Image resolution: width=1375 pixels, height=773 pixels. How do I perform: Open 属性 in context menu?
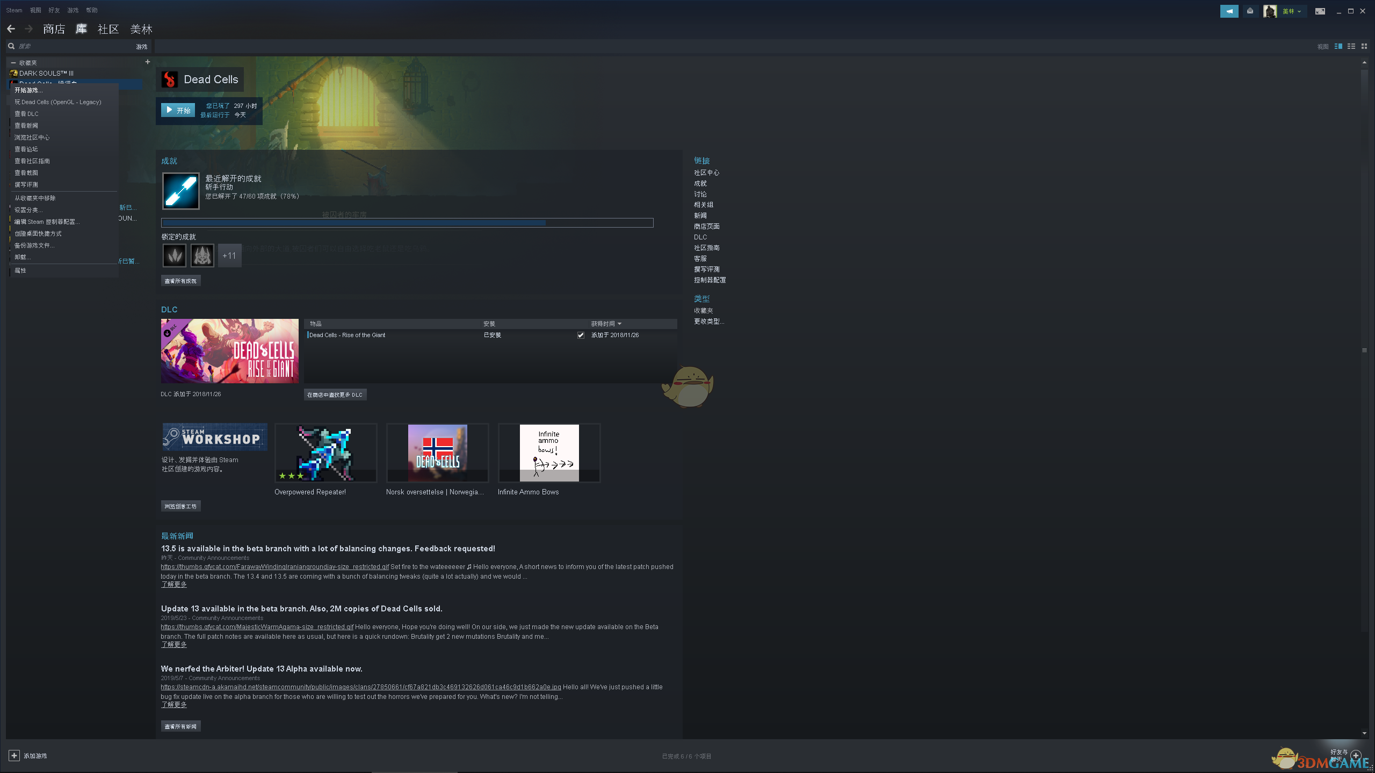coord(20,271)
